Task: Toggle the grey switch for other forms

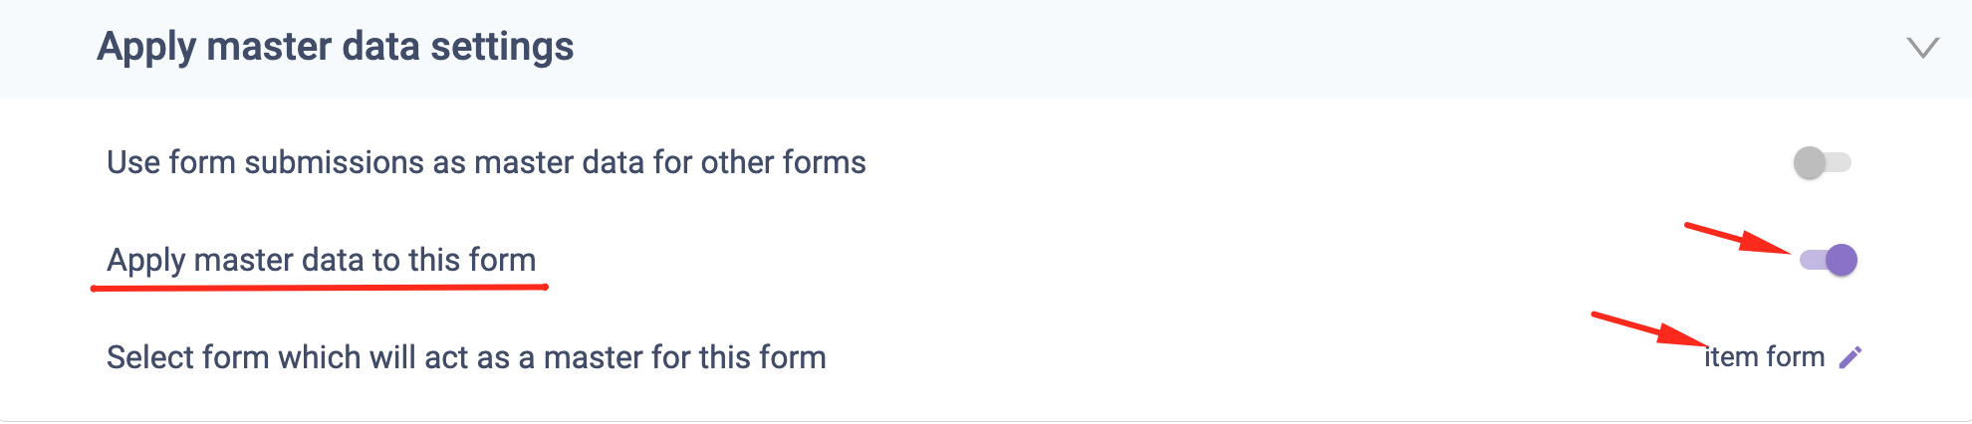Action: point(1822,162)
